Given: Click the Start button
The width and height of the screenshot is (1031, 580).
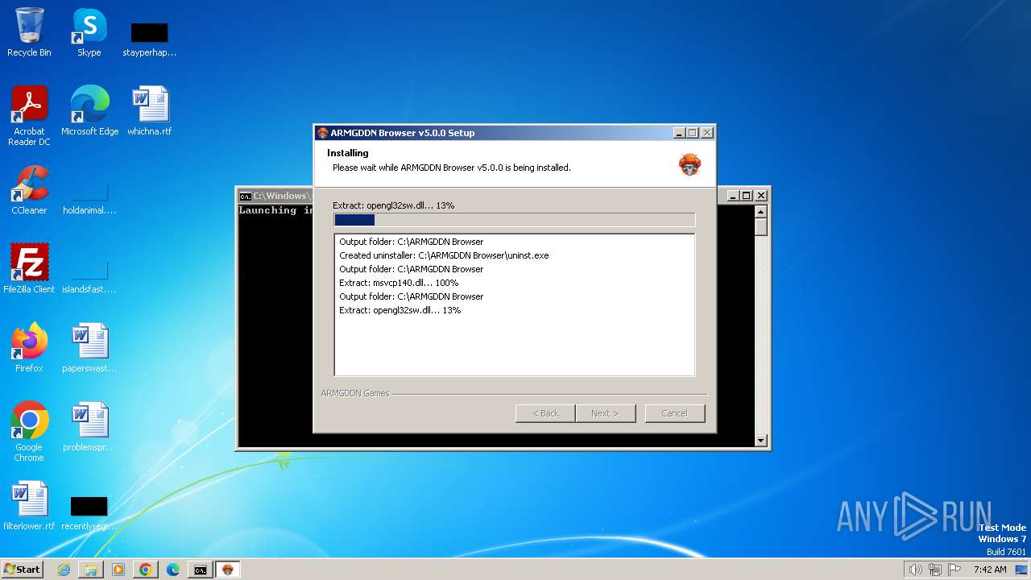Looking at the screenshot, I should 22,570.
